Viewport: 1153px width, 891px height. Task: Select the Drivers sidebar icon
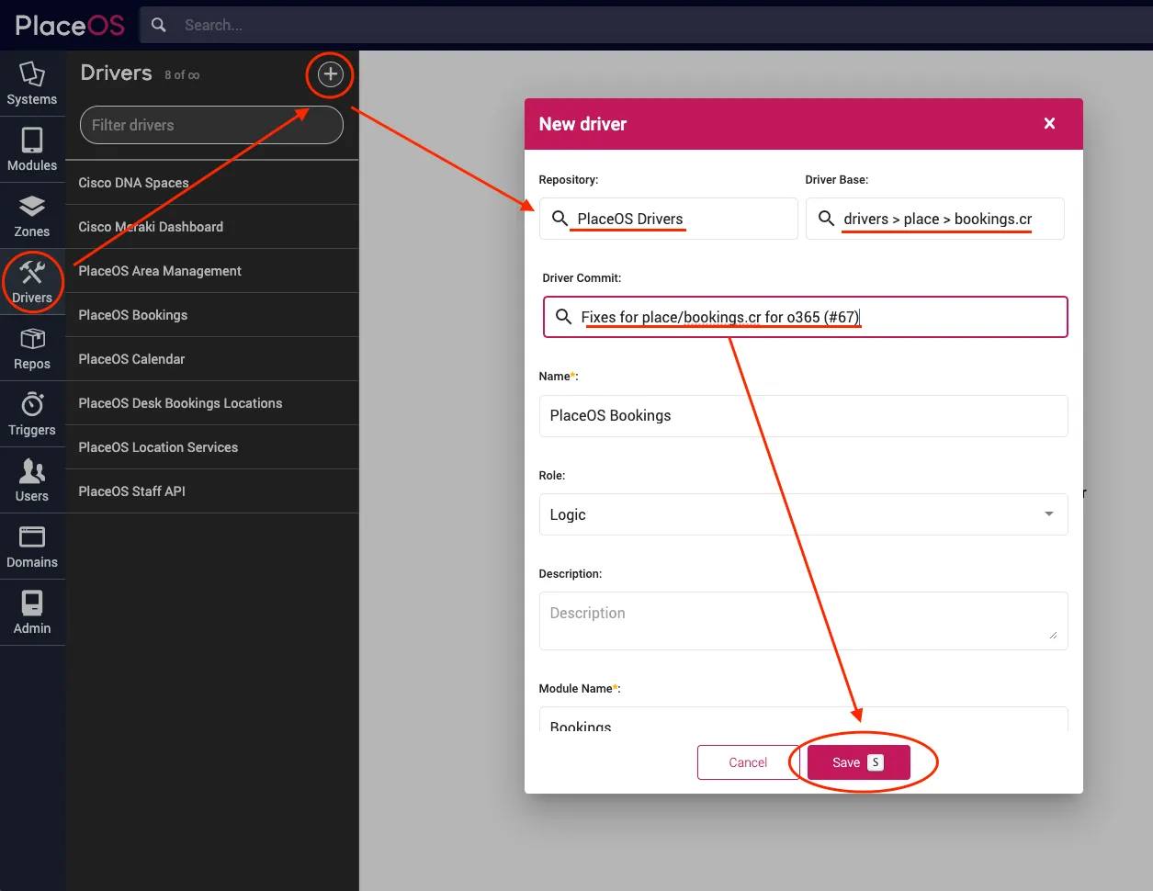[32, 281]
